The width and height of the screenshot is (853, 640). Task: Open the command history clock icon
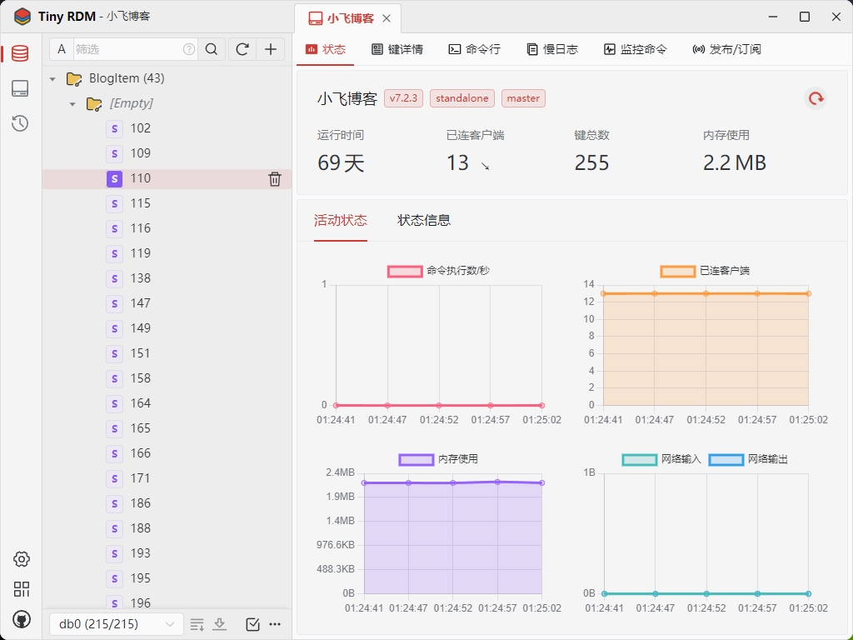pyautogui.click(x=20, y=123)
